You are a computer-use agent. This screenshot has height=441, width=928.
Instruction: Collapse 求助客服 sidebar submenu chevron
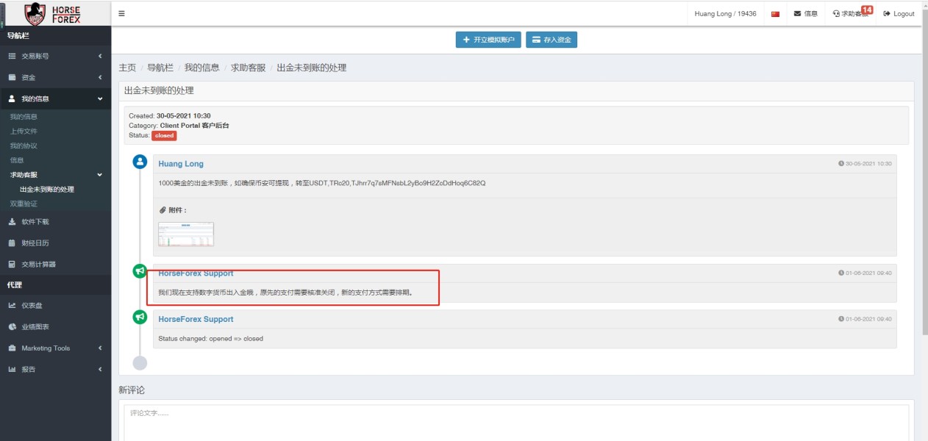pyautogui.click(x=100, y=175)
